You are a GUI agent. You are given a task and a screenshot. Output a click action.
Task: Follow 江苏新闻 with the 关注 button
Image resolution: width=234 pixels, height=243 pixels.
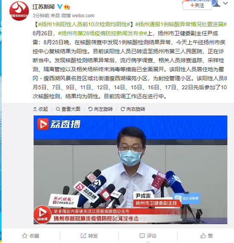coord(197,6)
